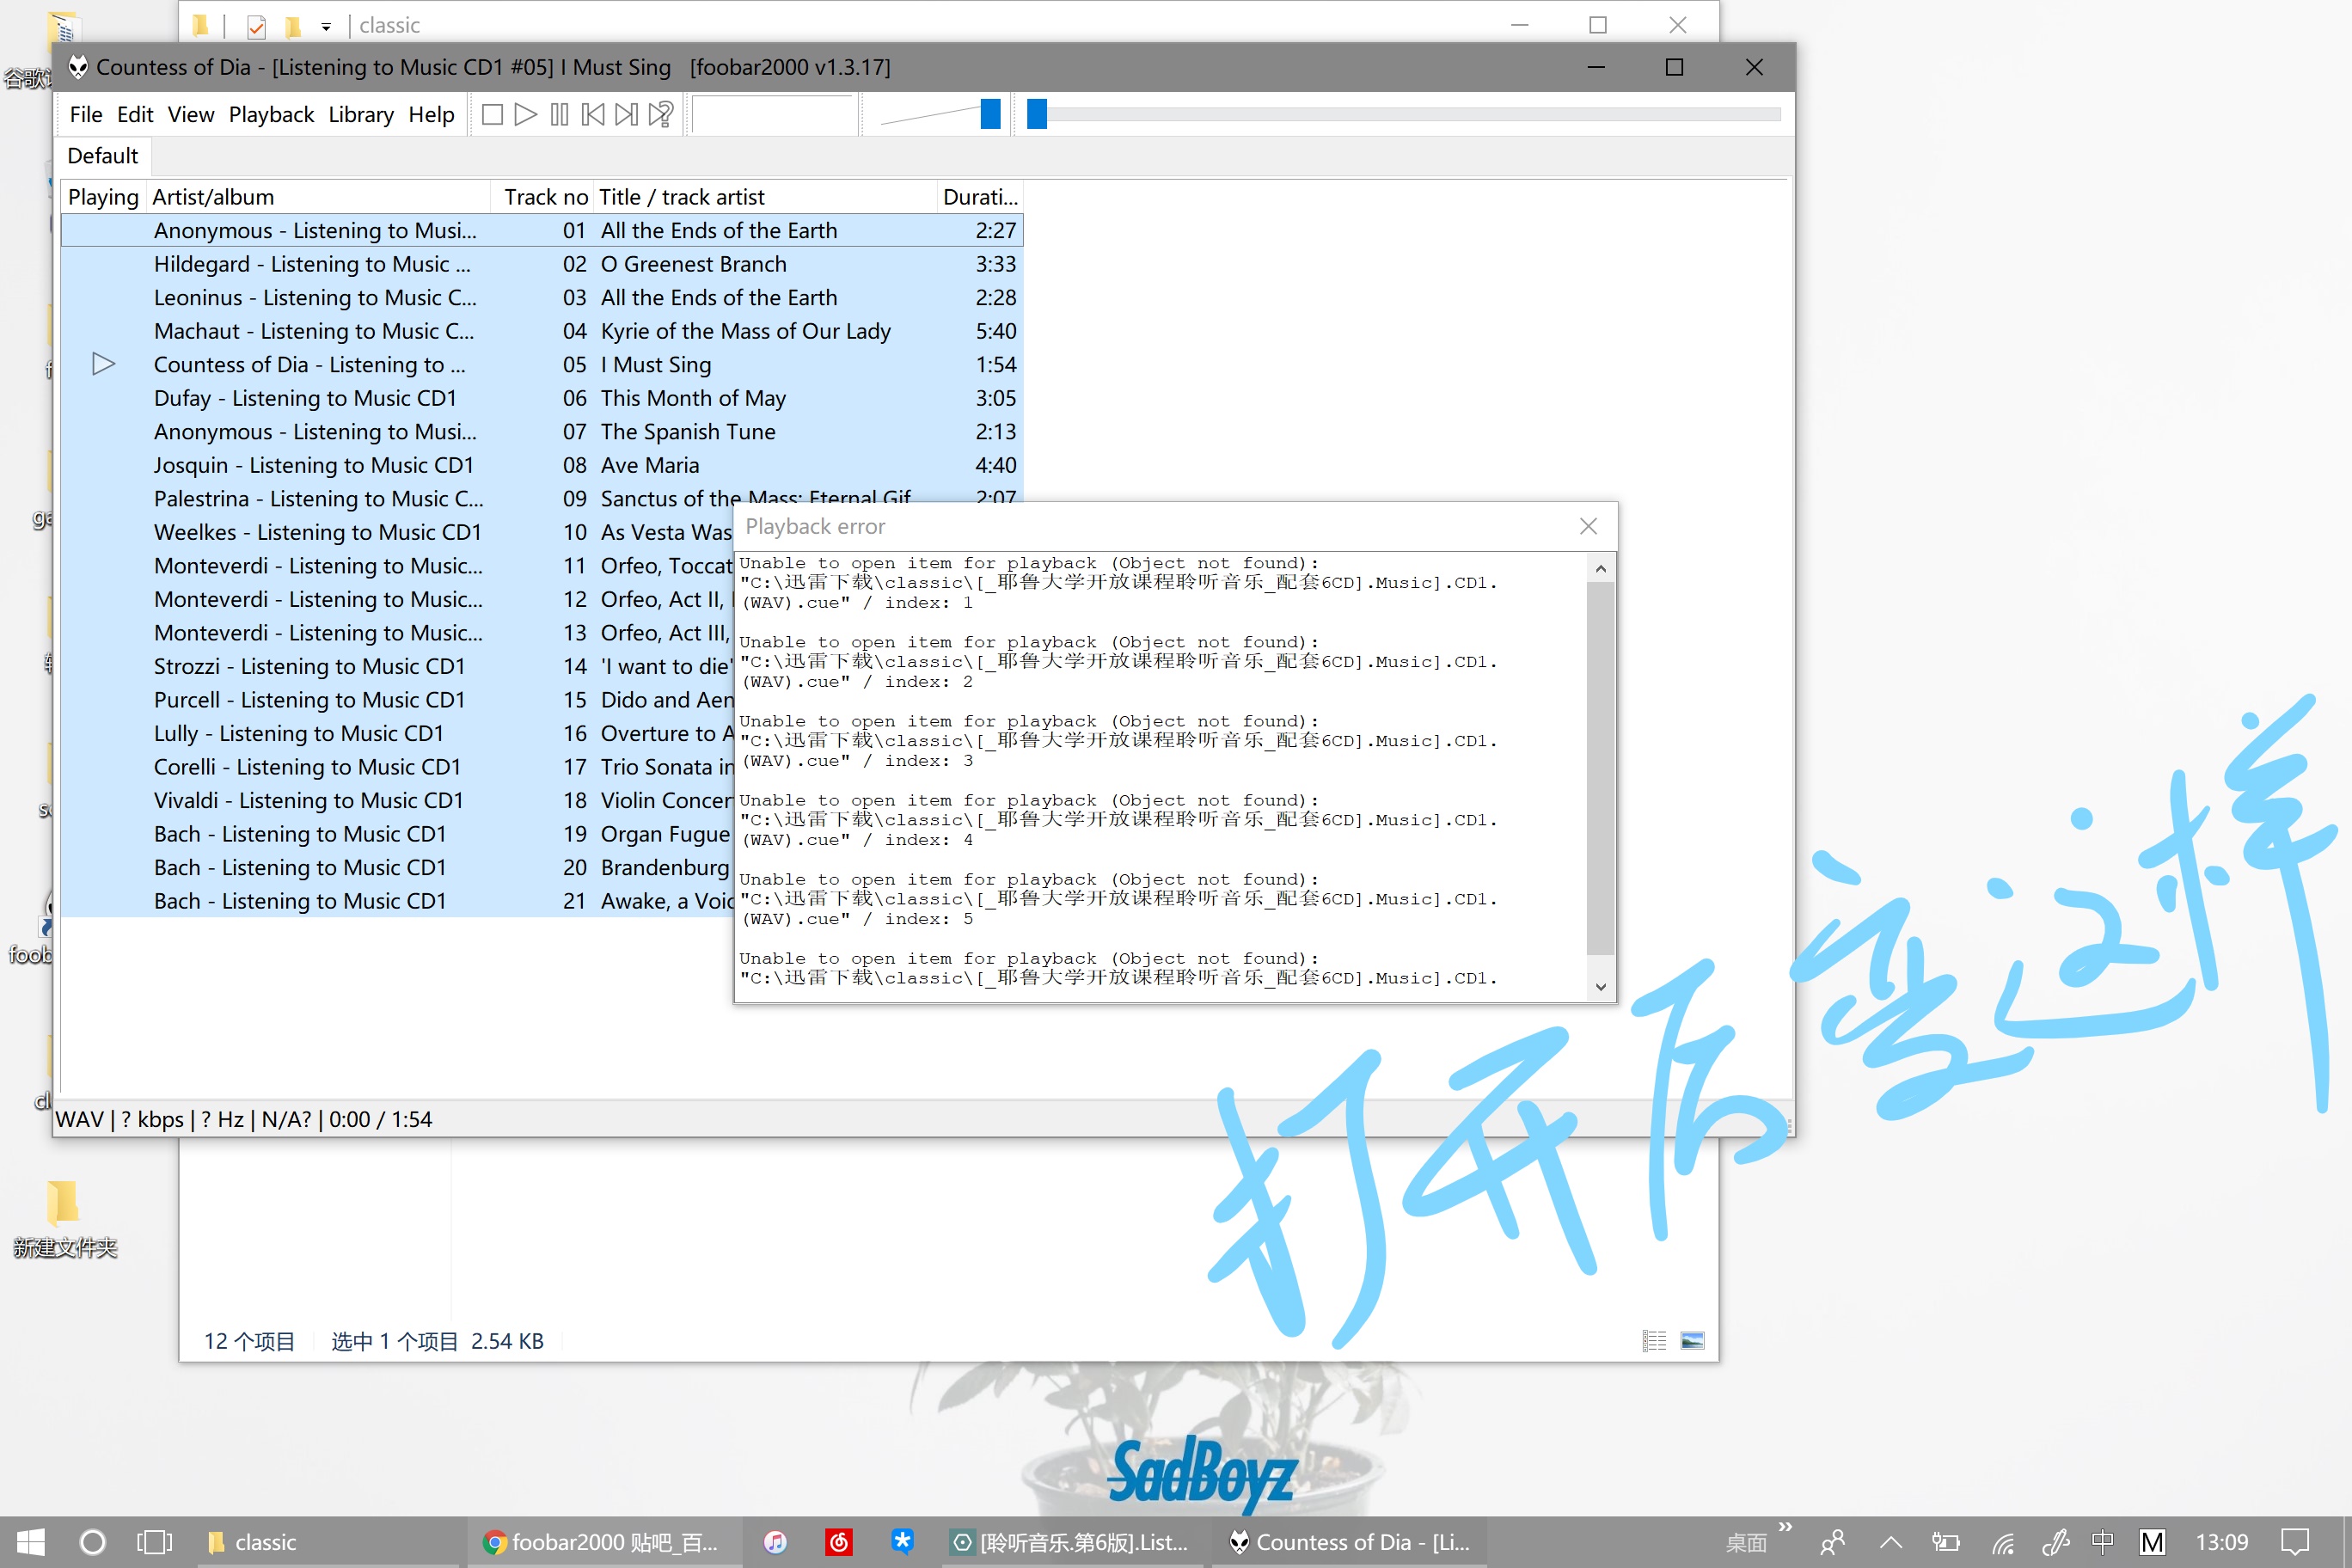Viewport: 2352px width, 1568px height.
Task: Click the volume slider handle
Action: (x=990, y=114)
